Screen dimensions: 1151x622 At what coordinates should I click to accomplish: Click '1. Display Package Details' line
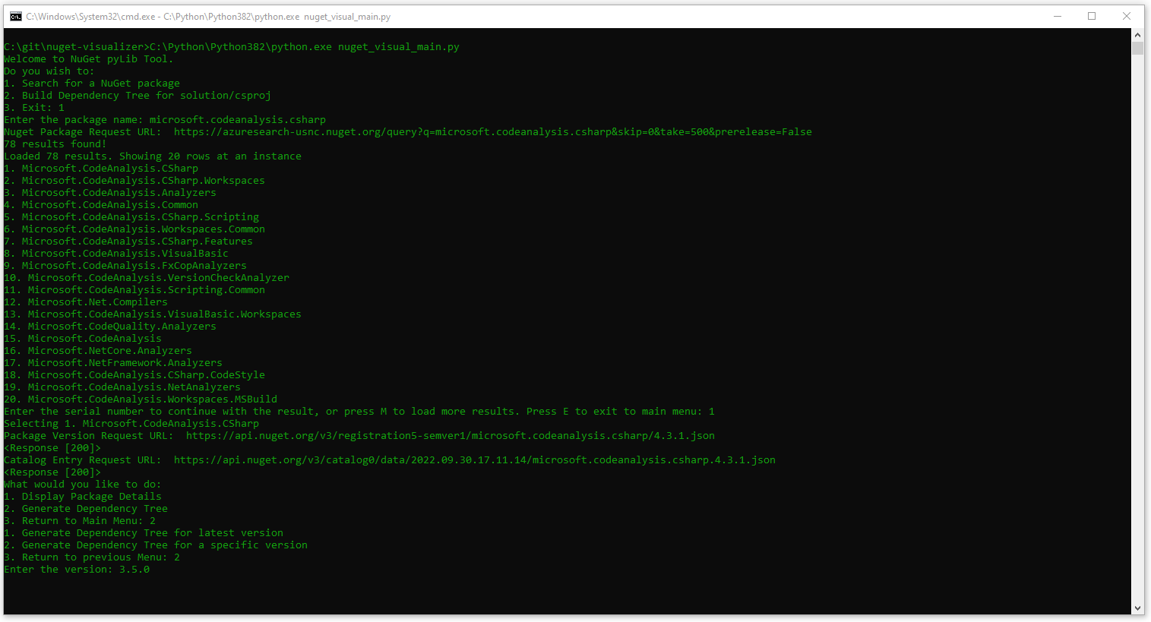click(83, 497)
